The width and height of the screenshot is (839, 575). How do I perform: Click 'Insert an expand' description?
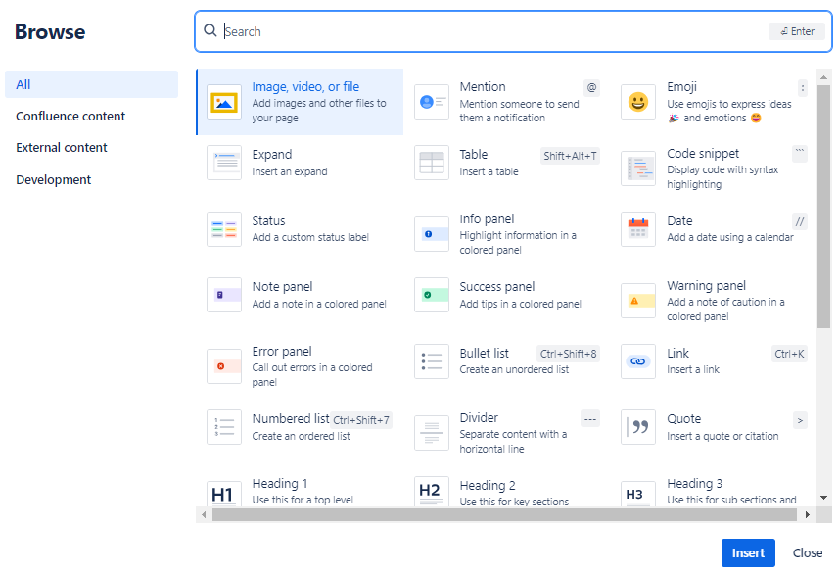click(x=290, y=171)
